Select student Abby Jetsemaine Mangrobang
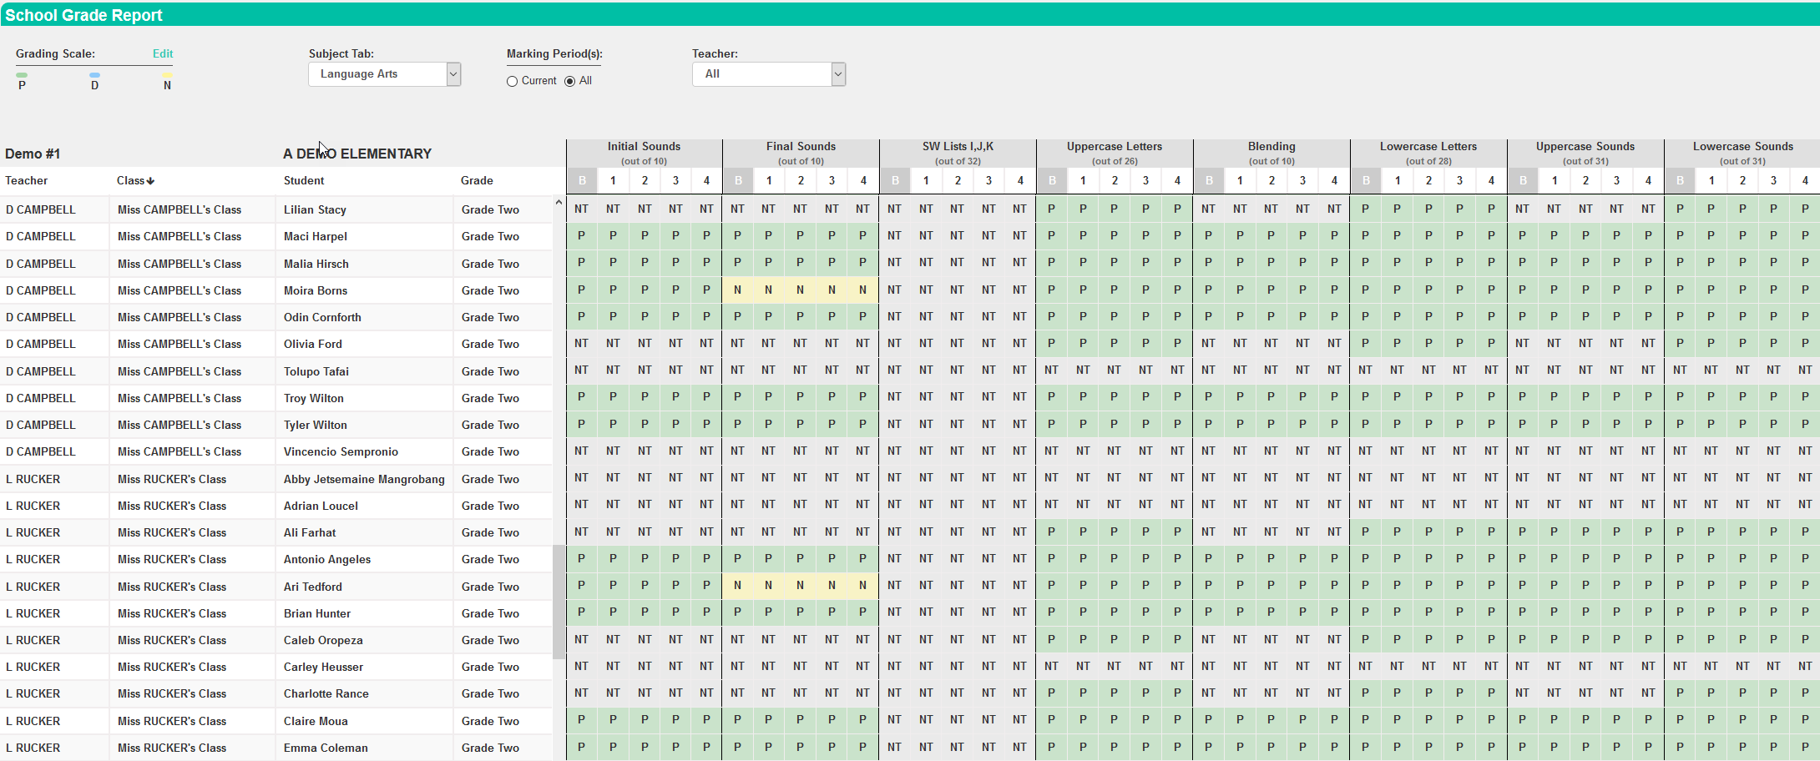 364,479
